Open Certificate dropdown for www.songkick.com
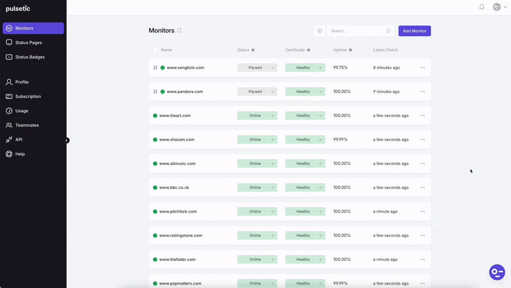This screenshot has height=288, width=511. click(305, 68)
